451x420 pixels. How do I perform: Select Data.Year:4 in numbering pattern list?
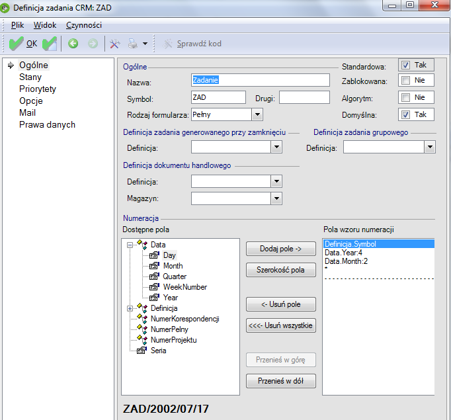tap(343, 253)
